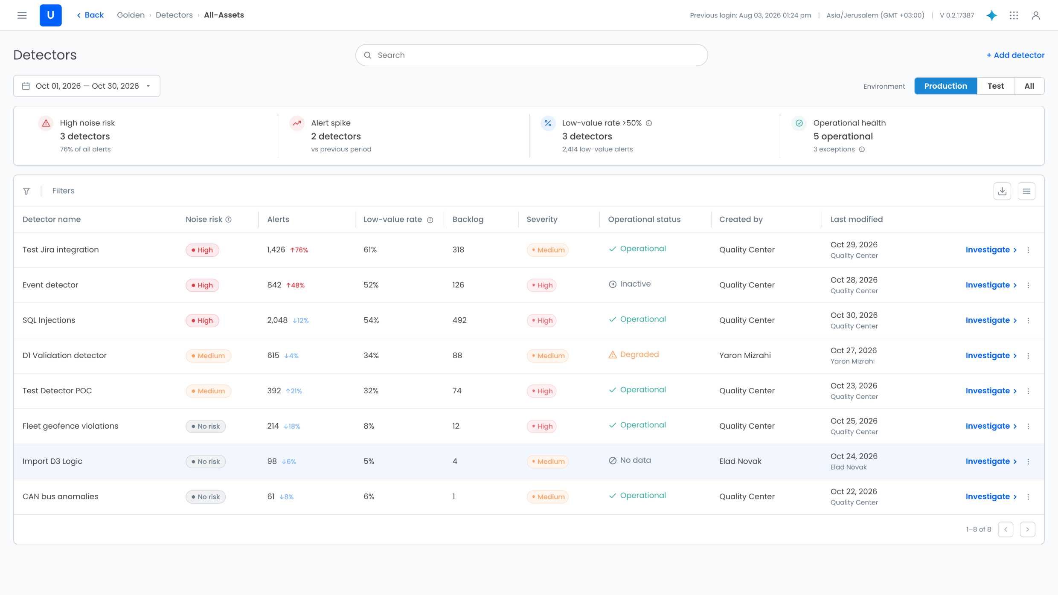Click Yaron Mizrahi in Created by column
The width and height of the screenshot is (1058, 595).
(745, 356)
